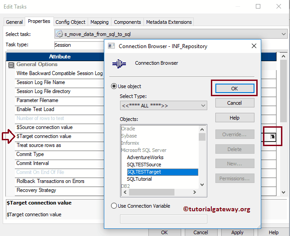Select the Parameter Filename row
This screenshot has width=290, height=236.
pos(59,100)
